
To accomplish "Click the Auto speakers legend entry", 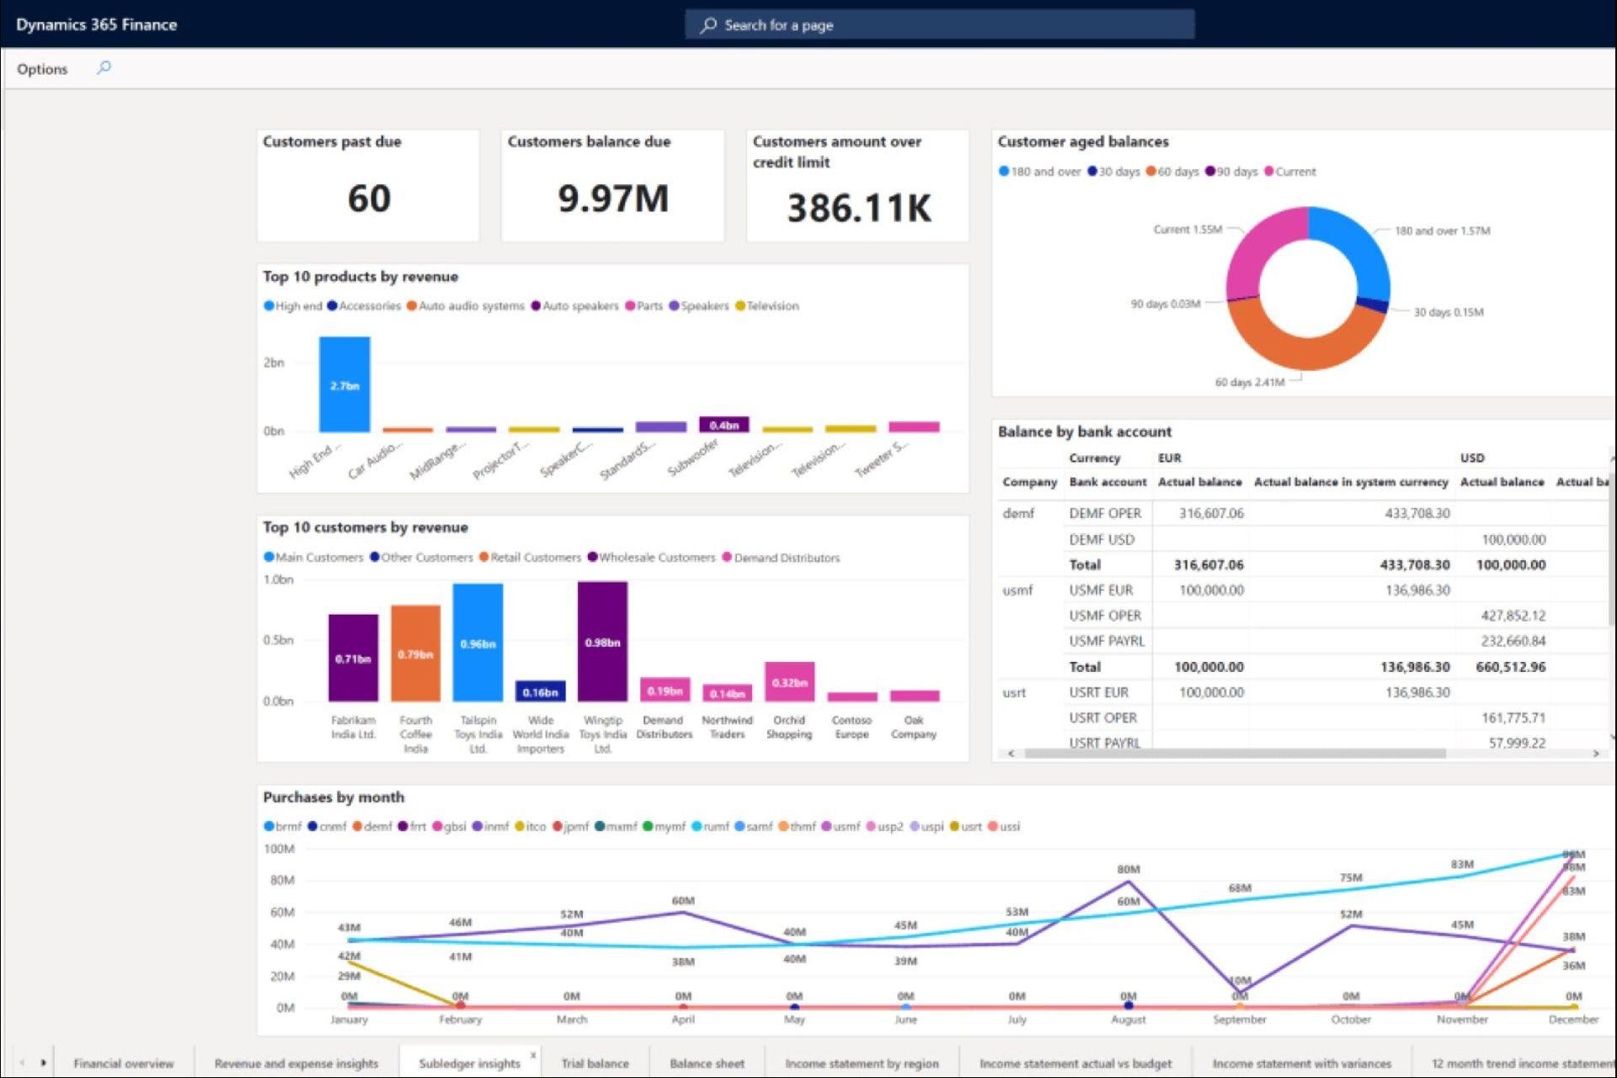I will [574, 306].
